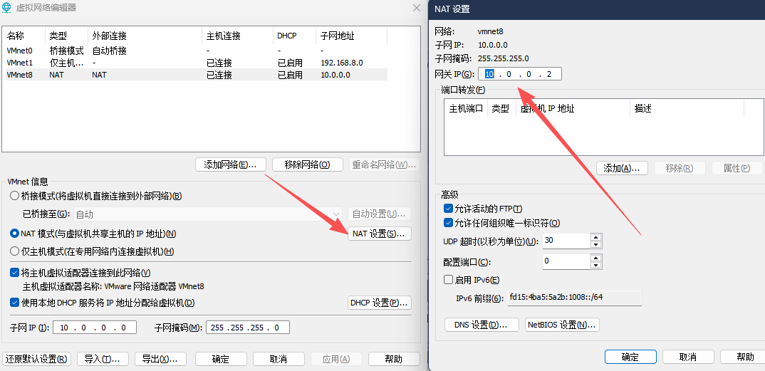Select the VMnet0 row in network list

click(197, 51)
